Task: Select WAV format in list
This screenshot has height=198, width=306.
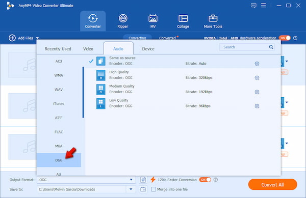Action: click(59, 90)
